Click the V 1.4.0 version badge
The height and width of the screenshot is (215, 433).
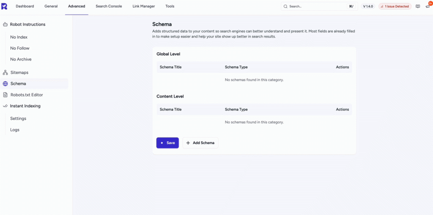pos(368,6)
